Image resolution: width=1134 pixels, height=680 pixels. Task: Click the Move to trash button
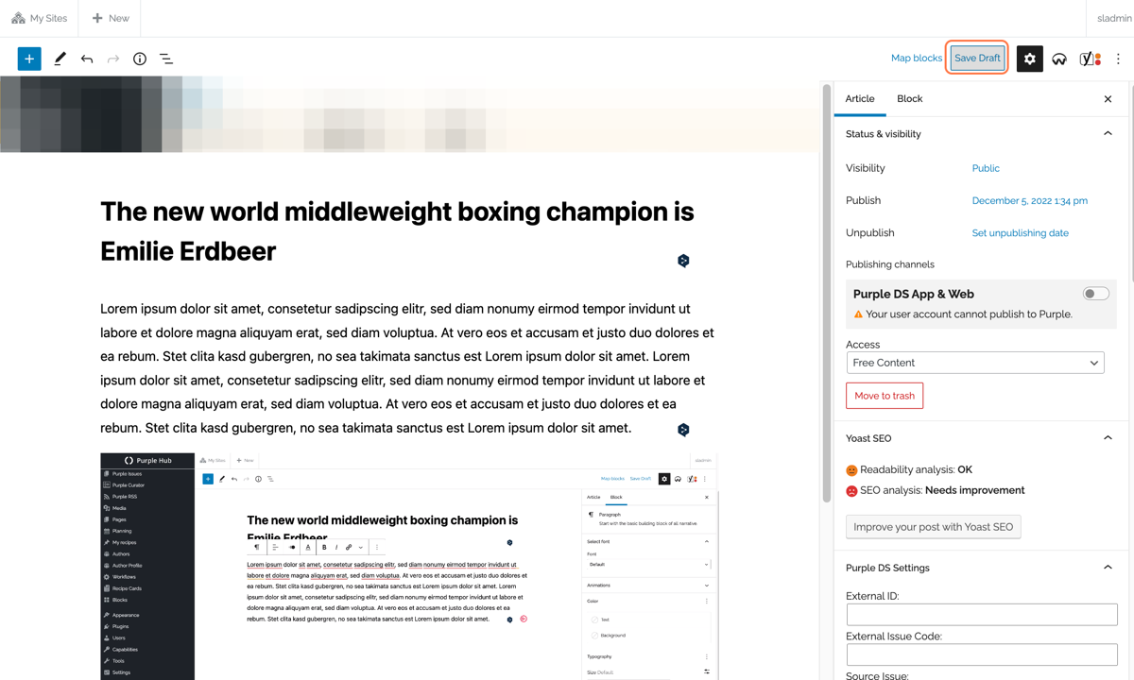click(885, 396)
